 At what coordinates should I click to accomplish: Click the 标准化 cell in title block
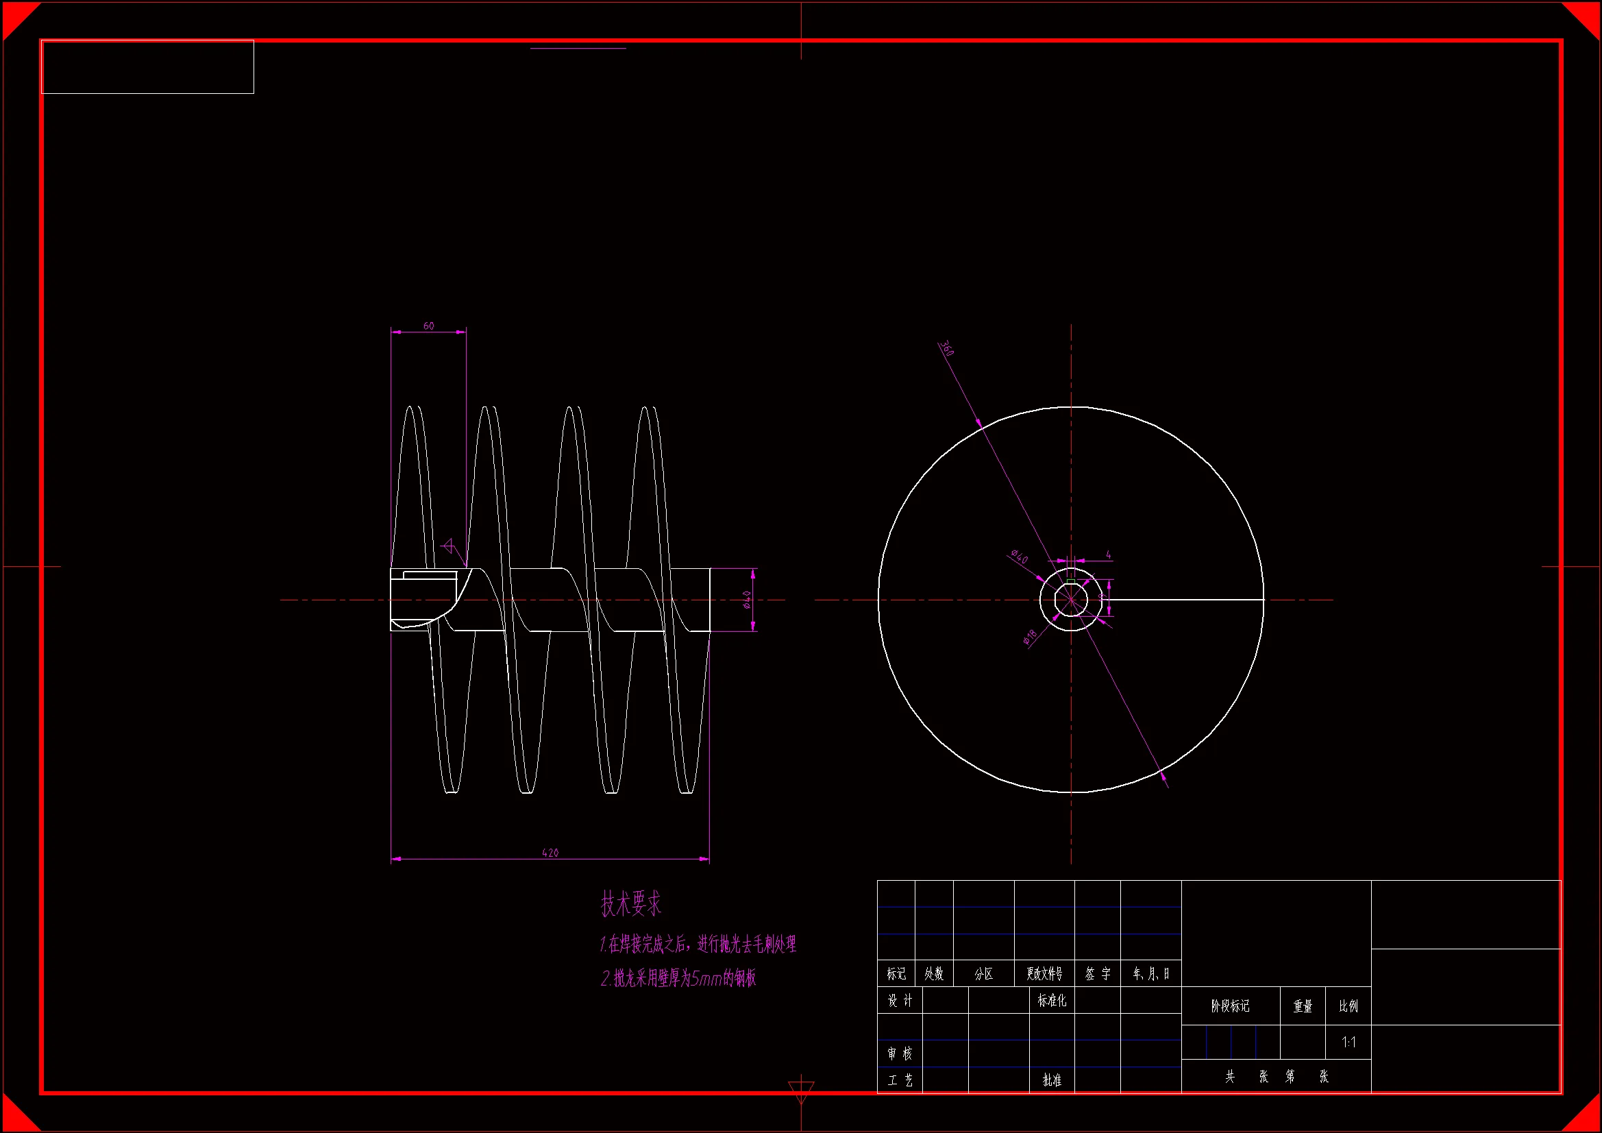[1052, 1000]
